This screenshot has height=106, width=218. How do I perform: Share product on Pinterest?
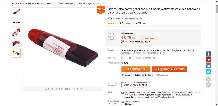(x=208, y=60)
